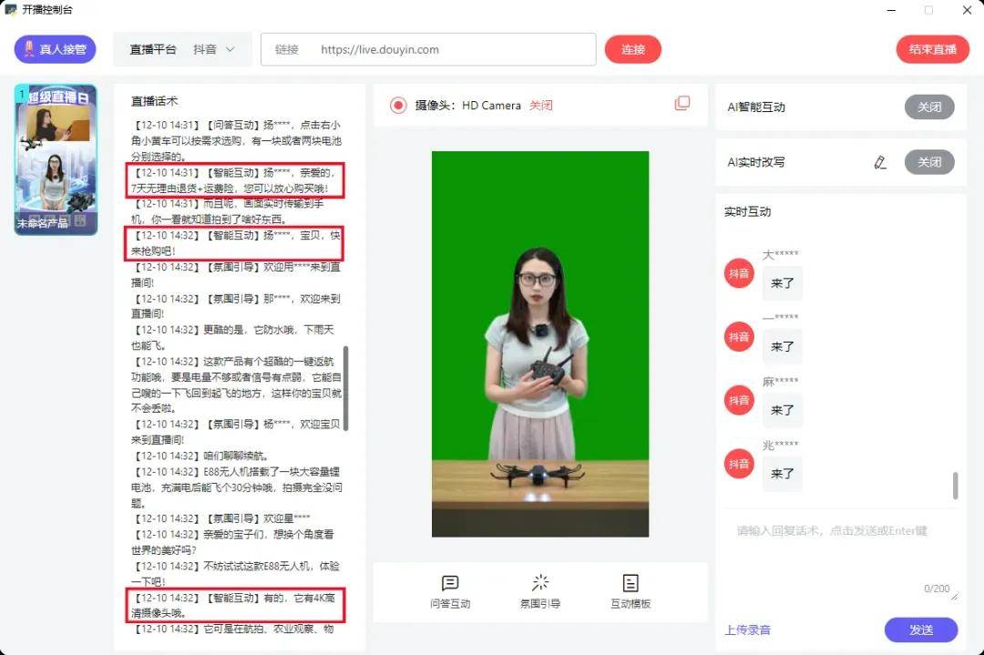Click the 来了 message from 兆*****
Screen dimensions: 984x655
[x=783, y=475]
